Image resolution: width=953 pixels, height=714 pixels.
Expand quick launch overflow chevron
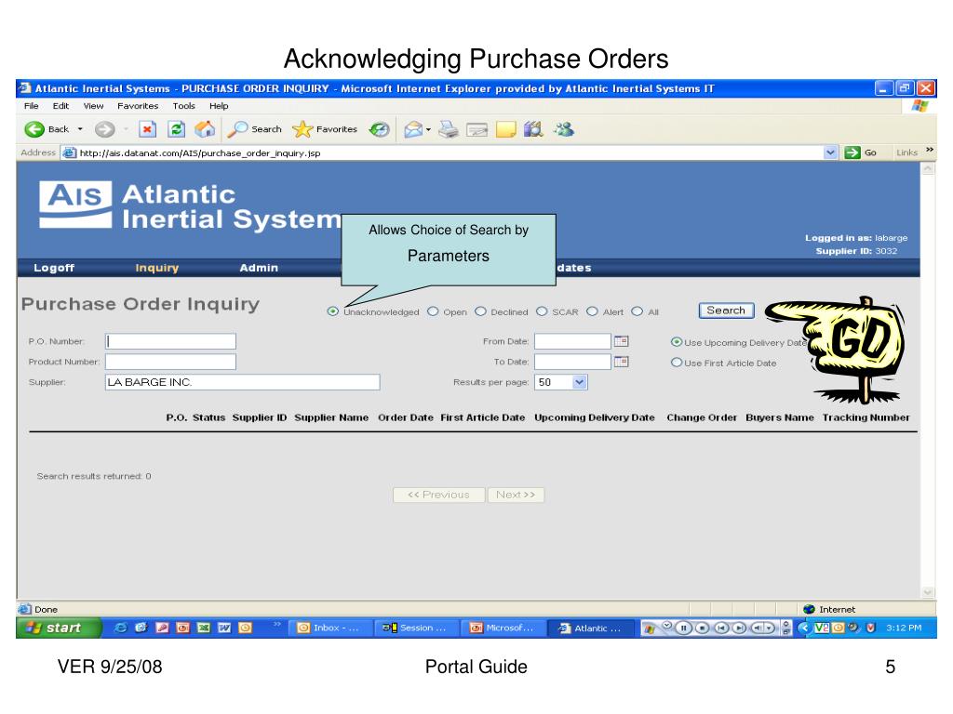pos(277,624)
